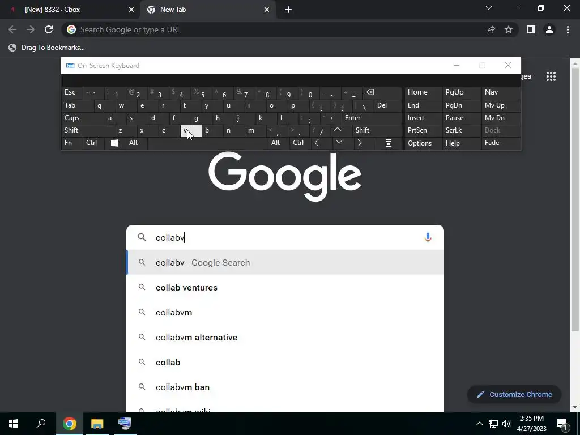The width and height of the screenshot is (580, 435).
Task: Switch to the [New] 8332 · Cbox tab
Action: (70, 10)
